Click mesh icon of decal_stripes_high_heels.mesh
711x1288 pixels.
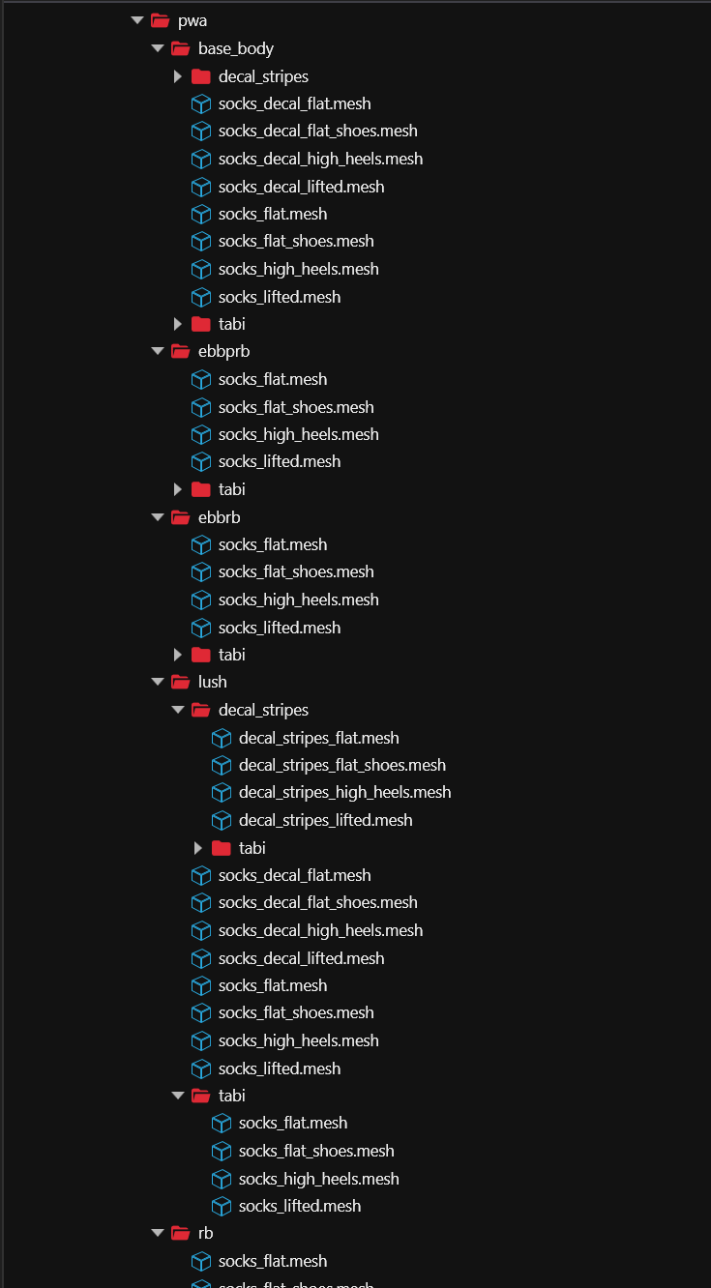221,792
